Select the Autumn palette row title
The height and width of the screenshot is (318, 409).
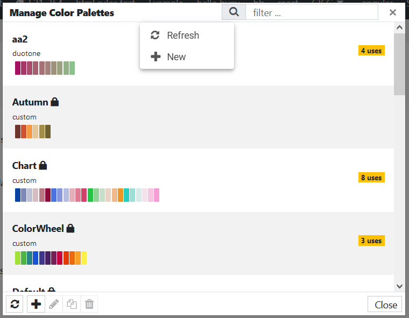30,102
